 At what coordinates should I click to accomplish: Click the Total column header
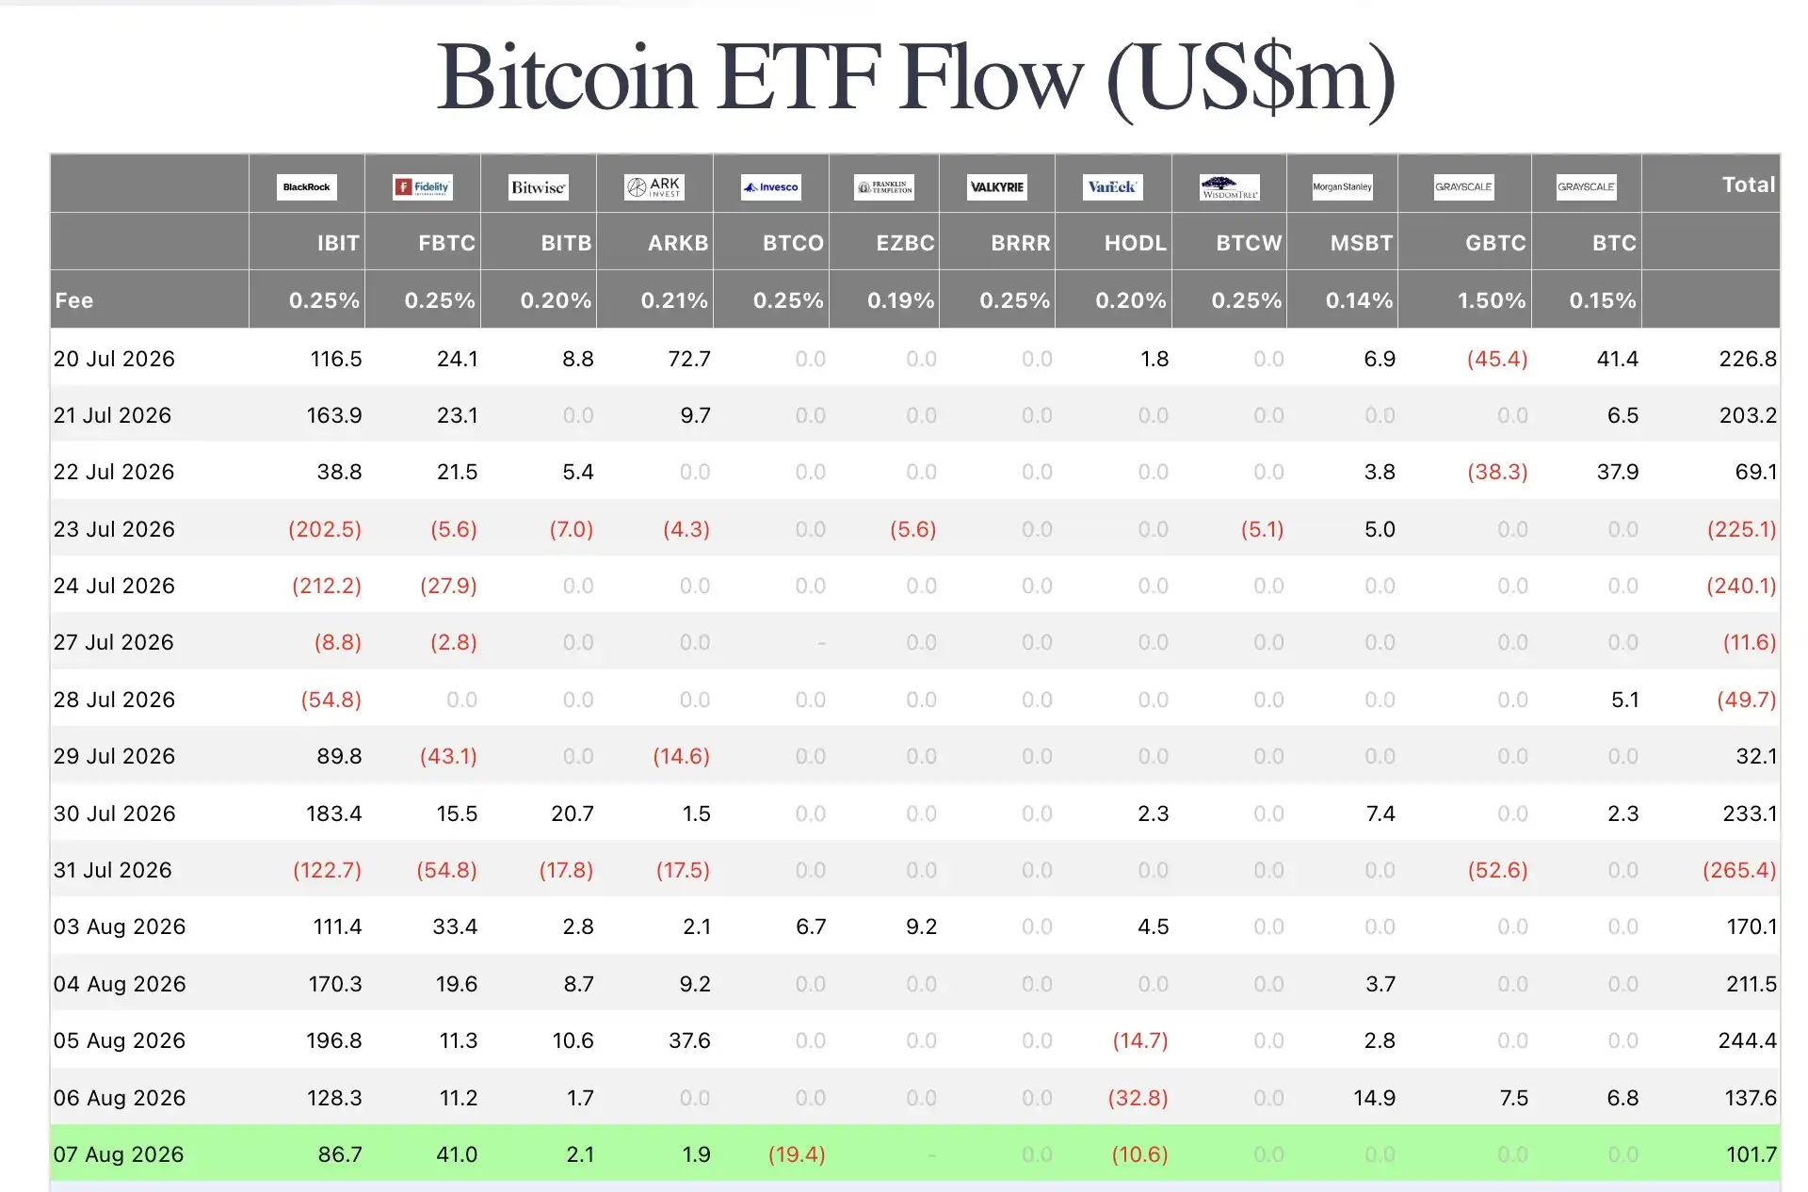pyautogui.click(x=1749, y=185)
